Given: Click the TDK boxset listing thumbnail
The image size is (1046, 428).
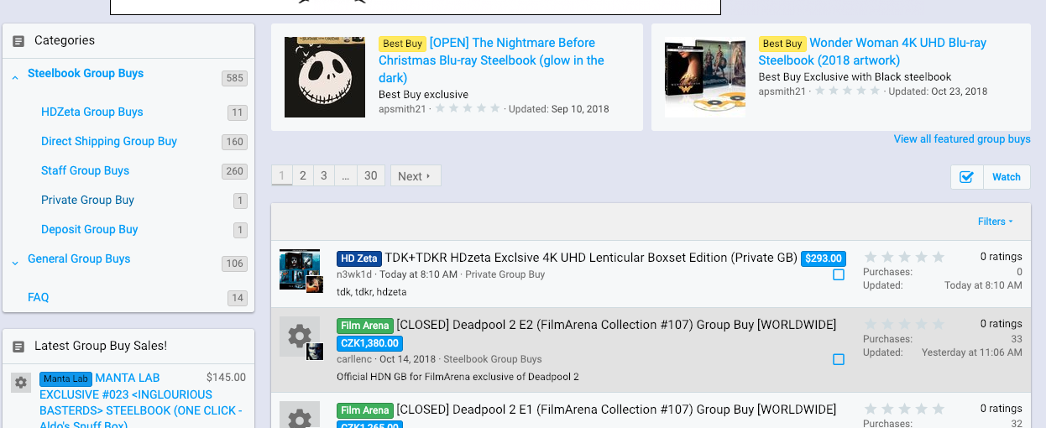Looking at the screenshot, I should pyautogui.click(x=301, y=270).
